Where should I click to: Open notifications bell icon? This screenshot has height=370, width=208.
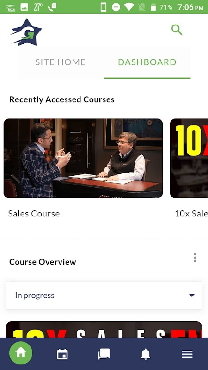146,354
